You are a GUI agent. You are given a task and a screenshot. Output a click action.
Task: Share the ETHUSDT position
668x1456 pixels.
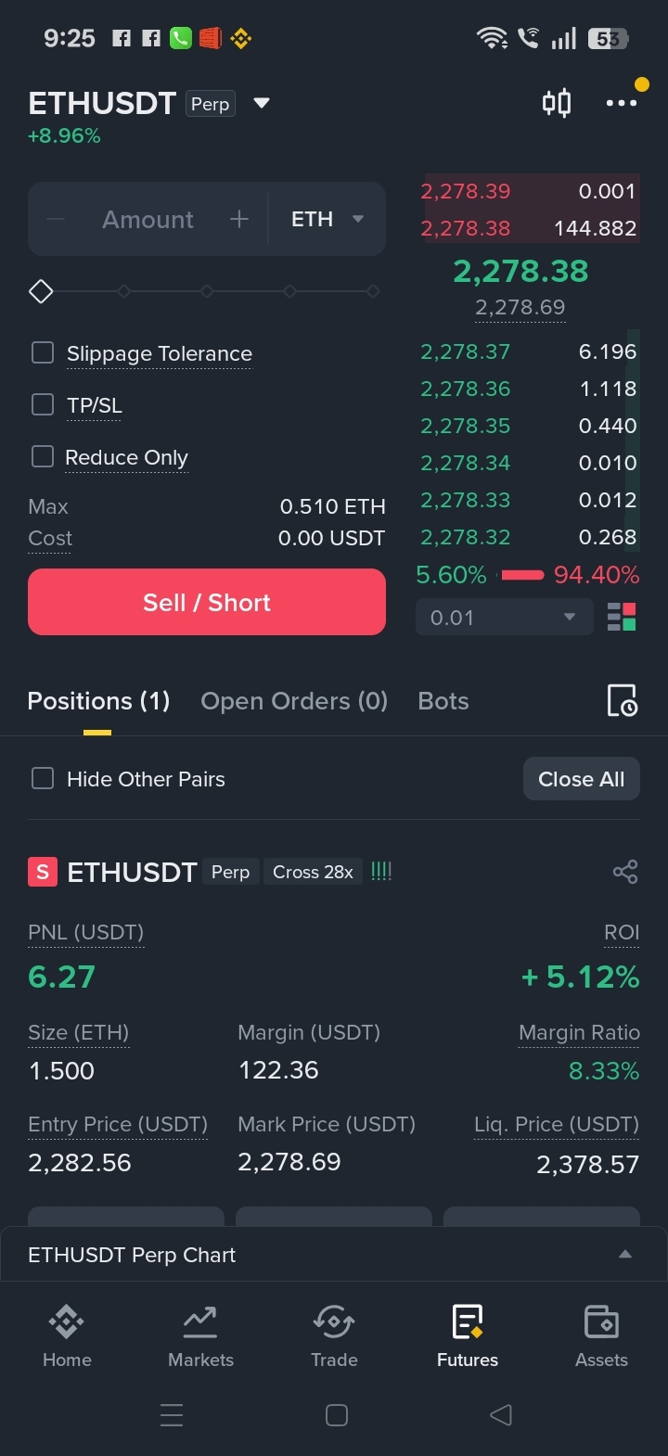point(625,872)
